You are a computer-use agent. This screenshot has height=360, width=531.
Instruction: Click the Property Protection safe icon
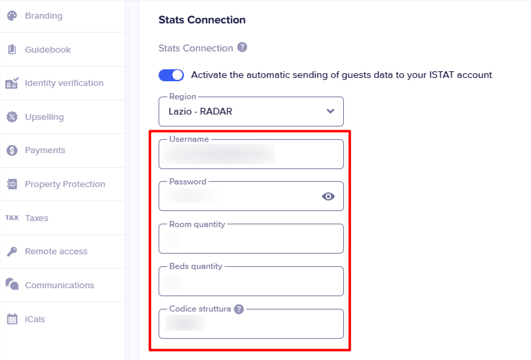point(12,184)
